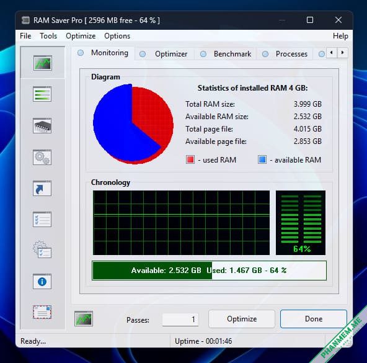Open the File menu
Viewport: 367px width, 363px height.
tap(25, 36)
